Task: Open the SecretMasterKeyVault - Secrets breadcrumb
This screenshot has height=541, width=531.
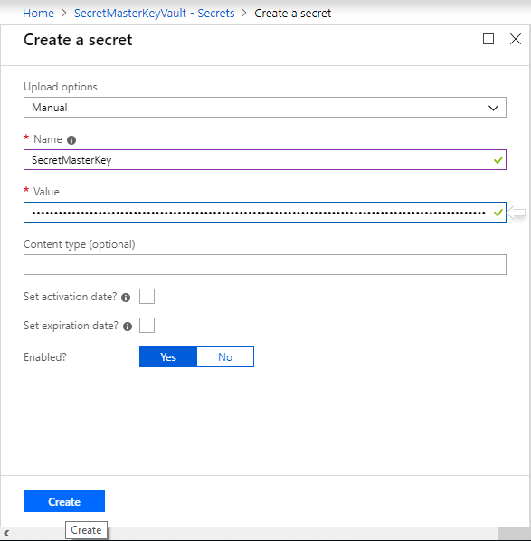Action: click(154, 13)
